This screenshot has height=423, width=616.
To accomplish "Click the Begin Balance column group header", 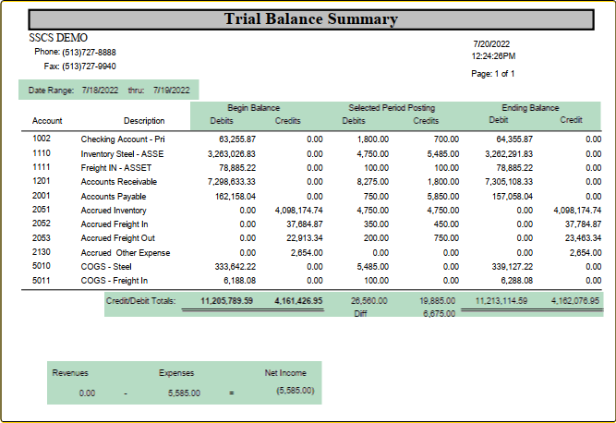I will coord(253,108).
